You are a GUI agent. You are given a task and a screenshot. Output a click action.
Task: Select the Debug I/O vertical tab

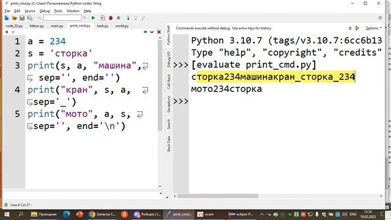pos(169,59)
